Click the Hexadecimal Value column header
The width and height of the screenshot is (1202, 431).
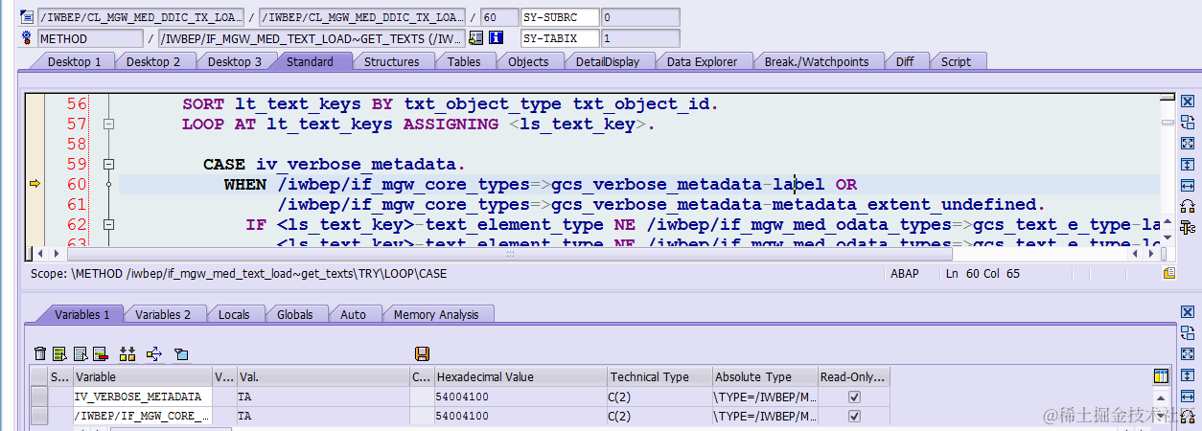coord(520,377)
